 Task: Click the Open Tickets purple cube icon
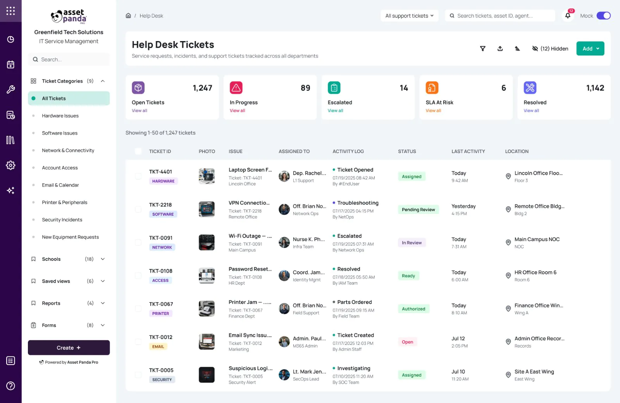pos(138,88)
